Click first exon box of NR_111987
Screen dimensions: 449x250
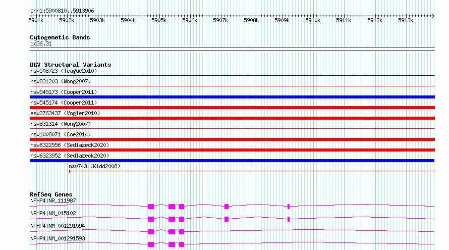tap(151, 207)
